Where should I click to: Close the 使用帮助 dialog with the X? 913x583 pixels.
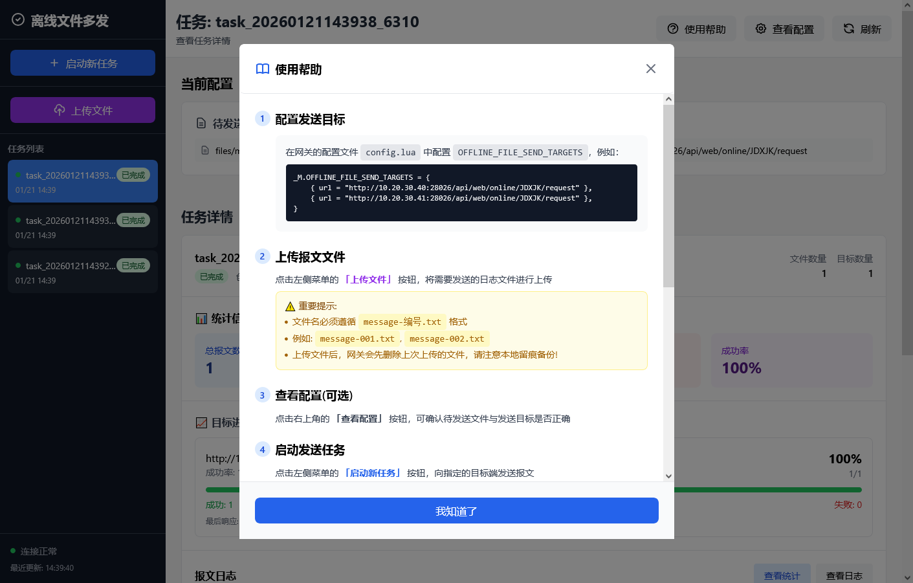650,69
